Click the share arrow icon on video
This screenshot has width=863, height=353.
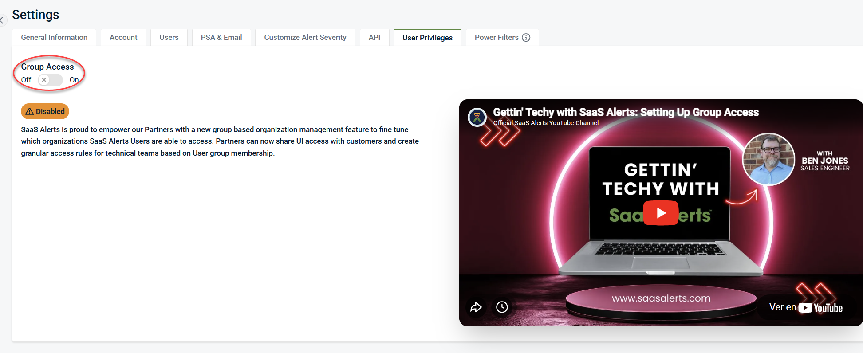[476, 307]
